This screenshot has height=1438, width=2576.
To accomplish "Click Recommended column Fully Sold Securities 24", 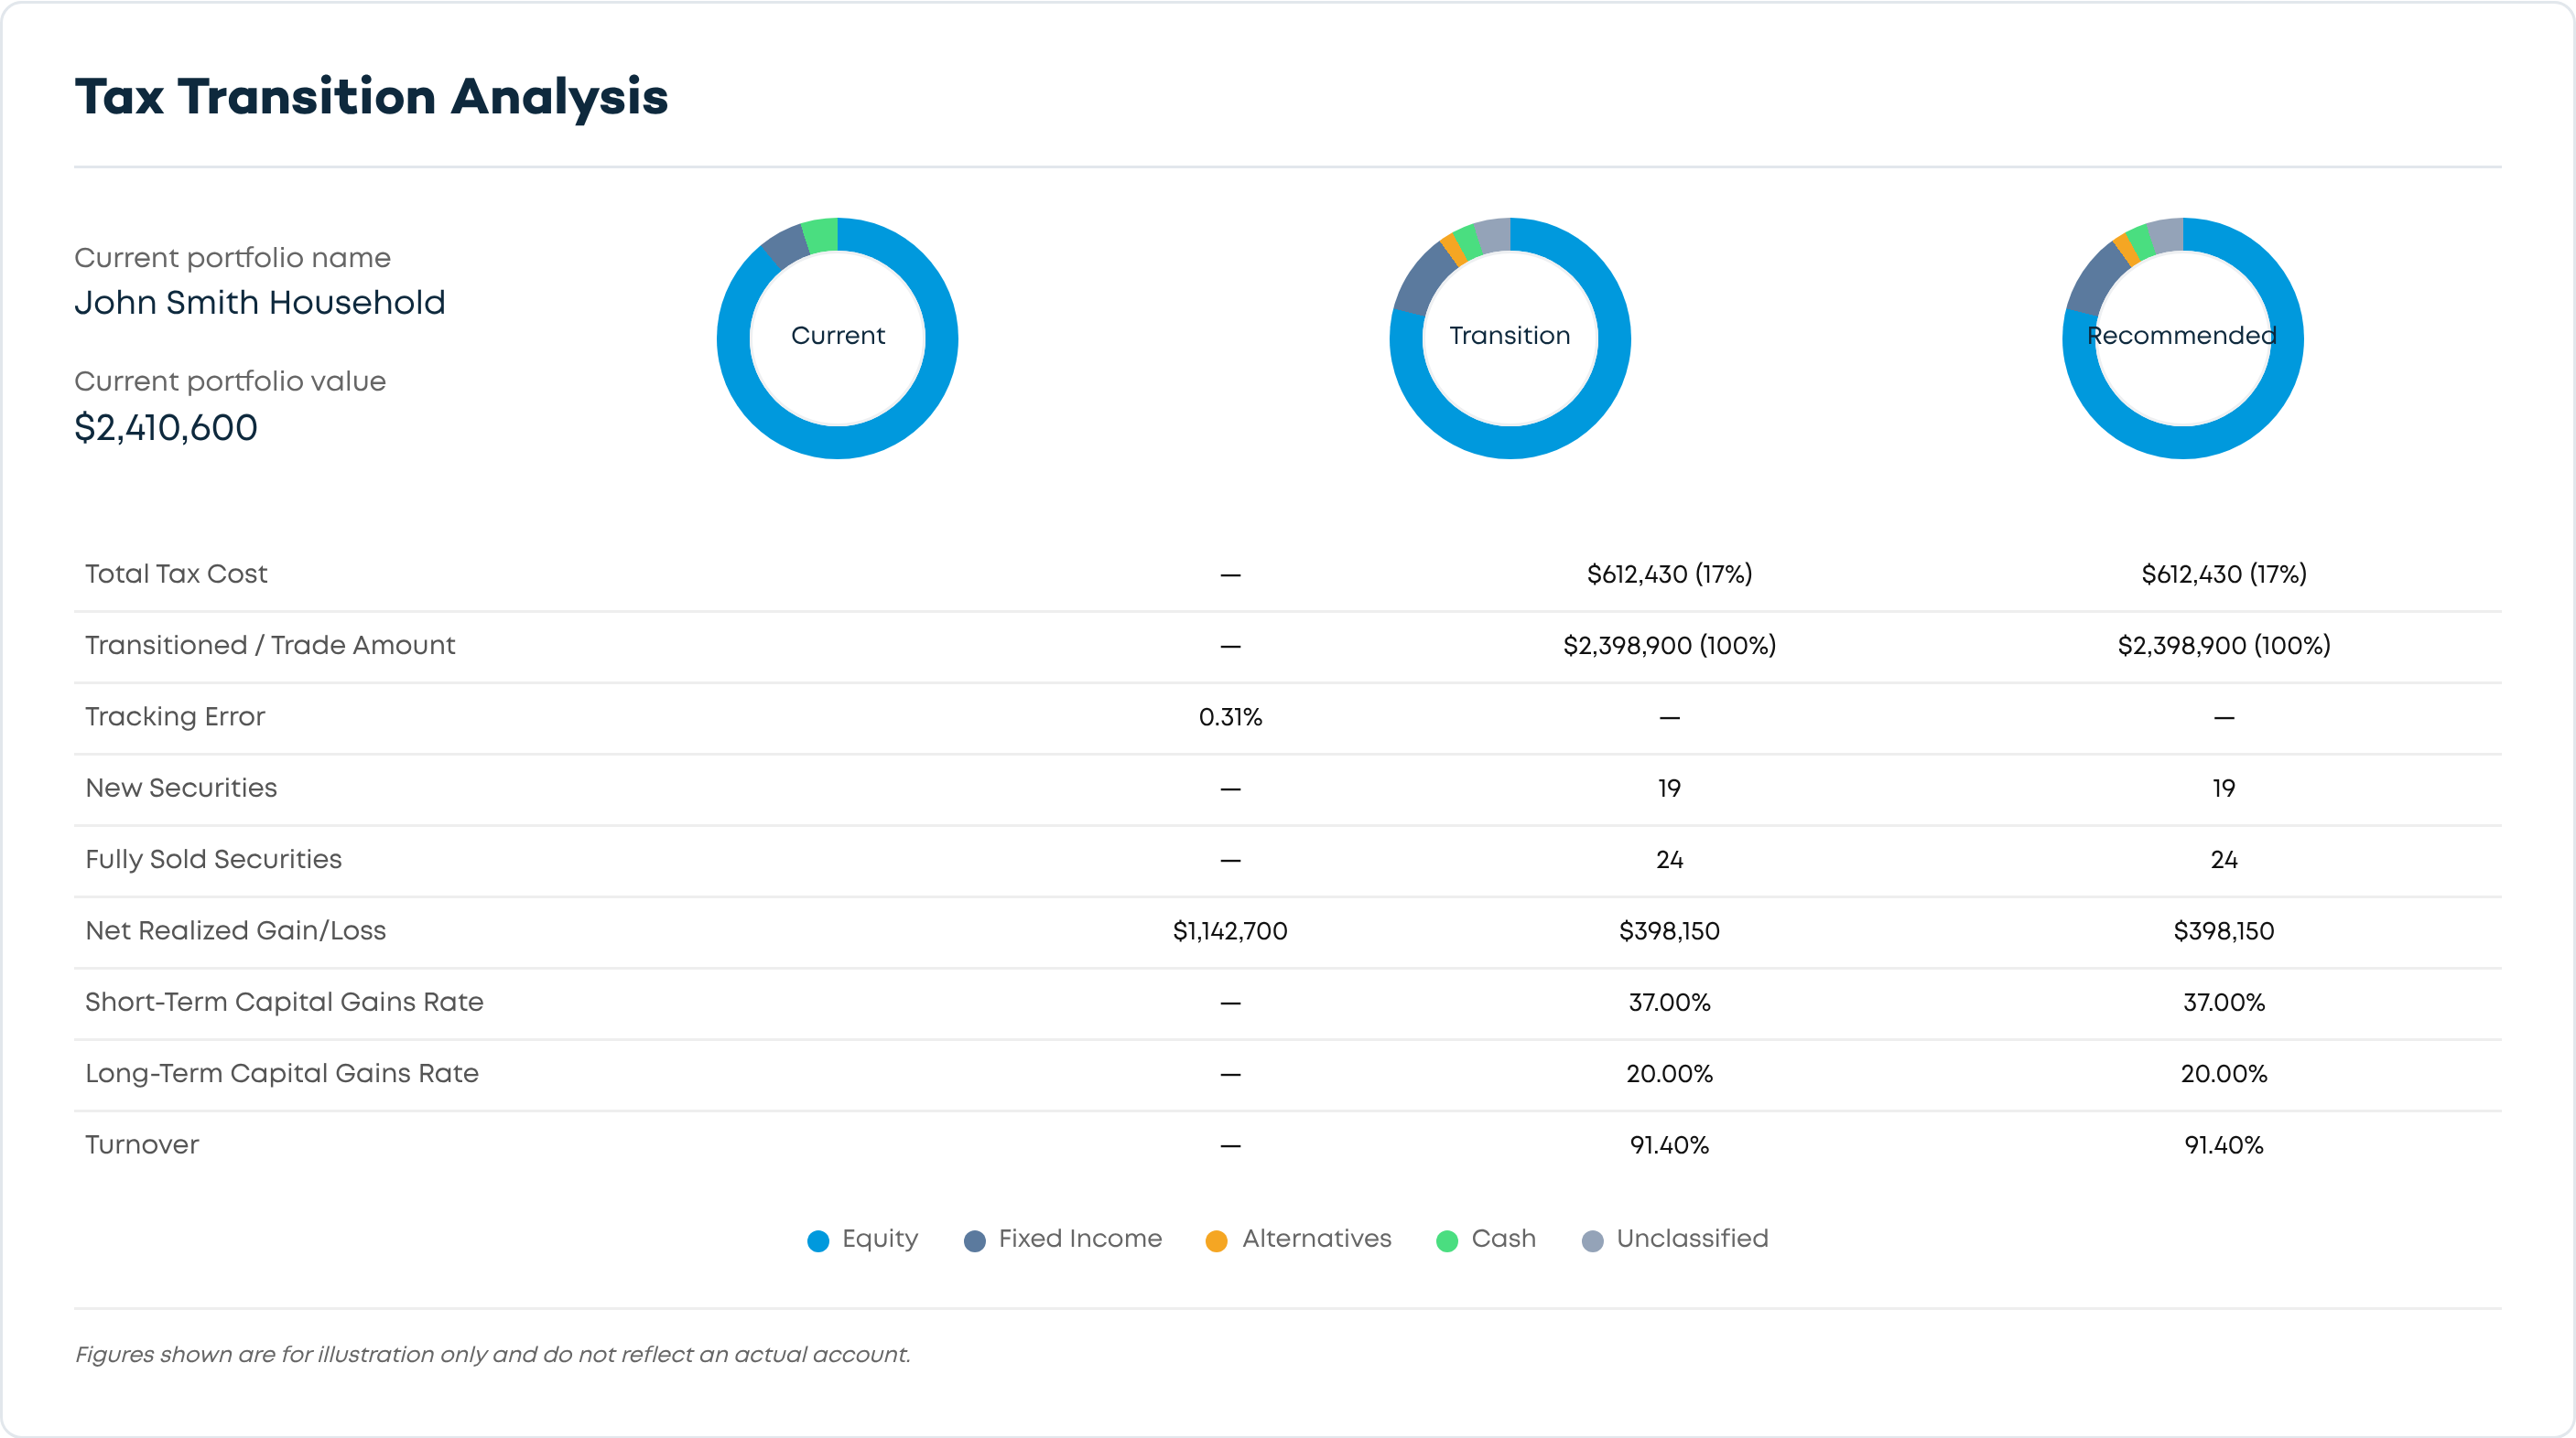I will (x=2224, y=859).
